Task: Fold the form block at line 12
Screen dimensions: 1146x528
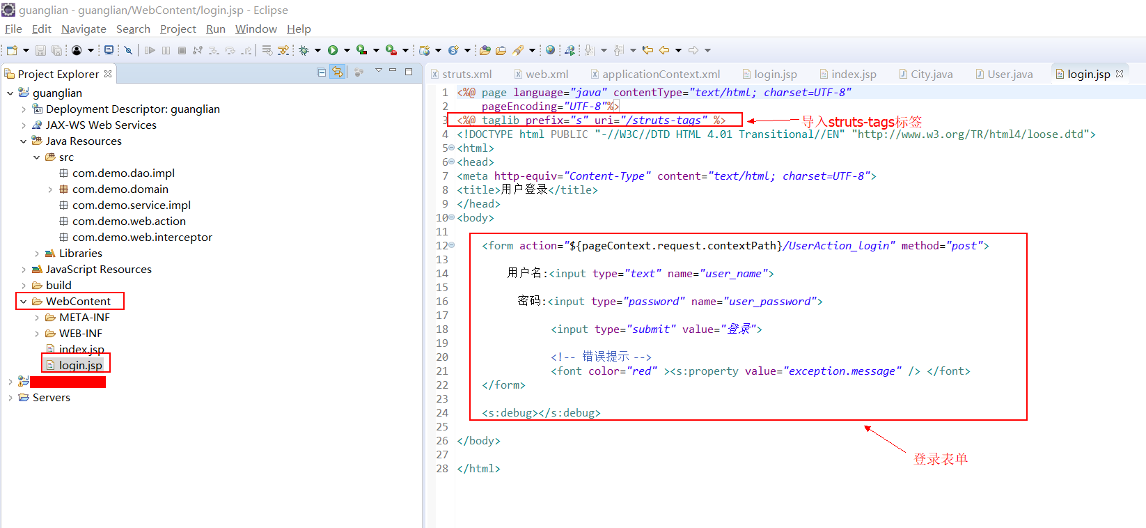Action: tap(451, 245)
